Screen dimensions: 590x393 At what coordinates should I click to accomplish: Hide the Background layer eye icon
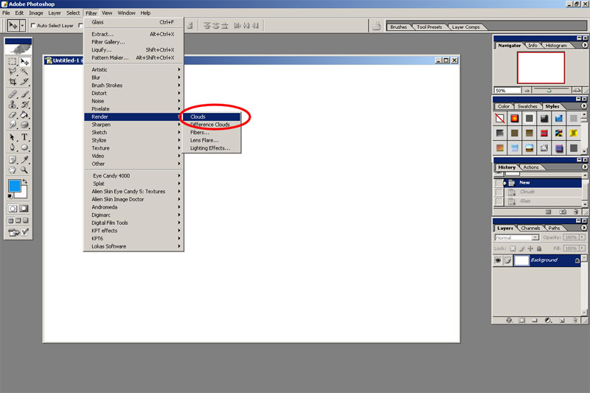point(498,260)
